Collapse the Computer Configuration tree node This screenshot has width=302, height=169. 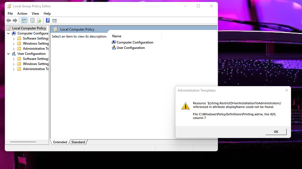[x=8, y=33]
